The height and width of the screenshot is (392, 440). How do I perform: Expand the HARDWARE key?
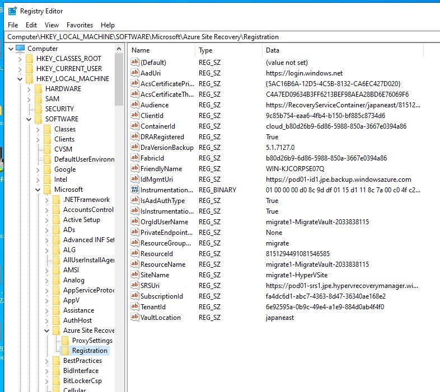29,89
